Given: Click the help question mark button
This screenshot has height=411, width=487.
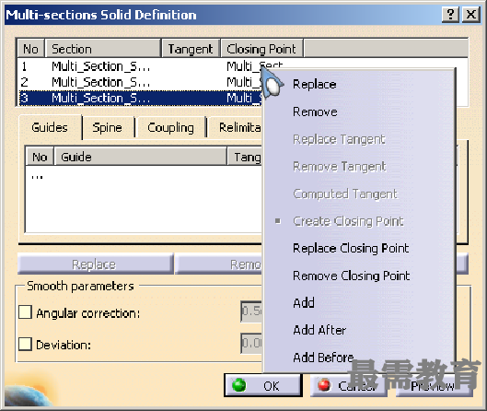Looking at the screenshot, I should (x=450, y=15).
